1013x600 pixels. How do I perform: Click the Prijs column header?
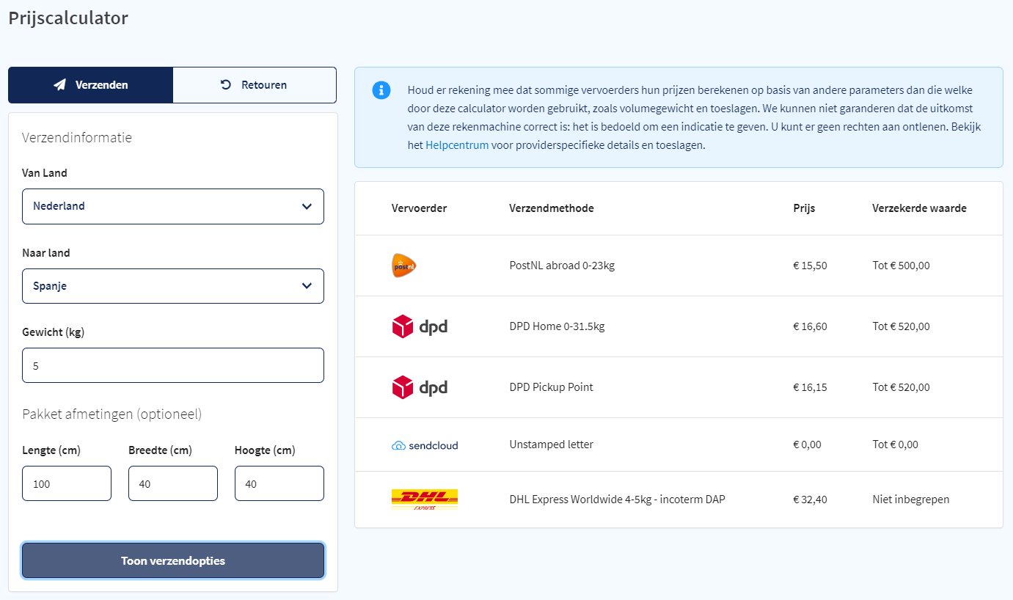[x=804, y=208]
